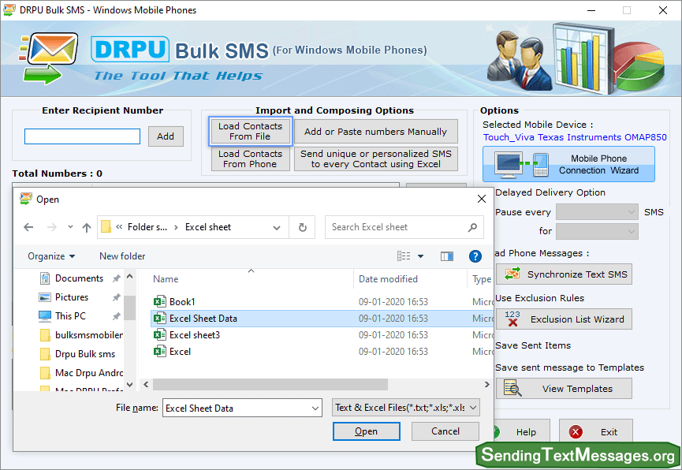Go up one folder level
This screenshot has width=682, height=470.
[x=87, y=227]
